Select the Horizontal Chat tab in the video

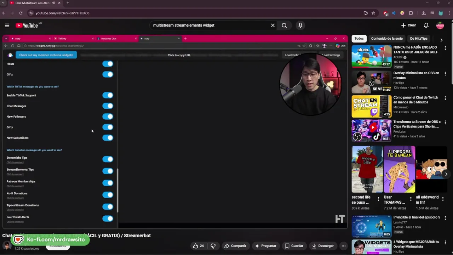point(117,39)
